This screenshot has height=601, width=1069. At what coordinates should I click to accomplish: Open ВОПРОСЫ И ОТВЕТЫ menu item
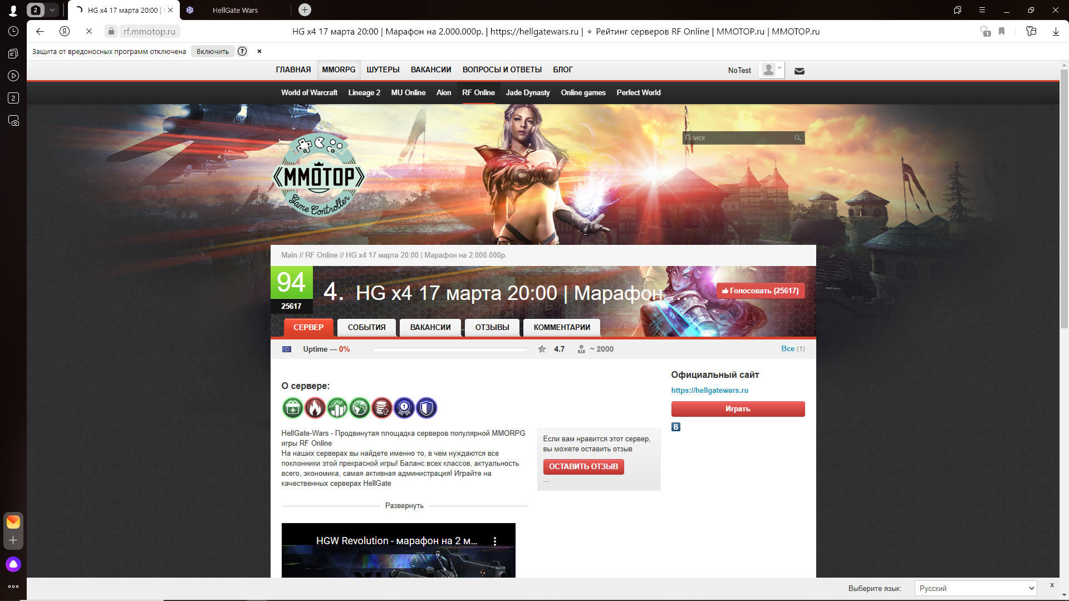point(502,70)
